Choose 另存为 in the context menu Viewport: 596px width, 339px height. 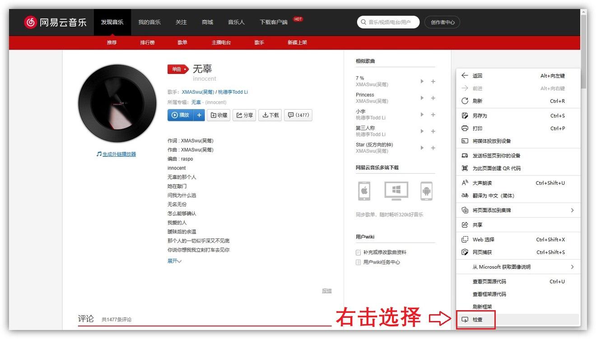[518, 116]
